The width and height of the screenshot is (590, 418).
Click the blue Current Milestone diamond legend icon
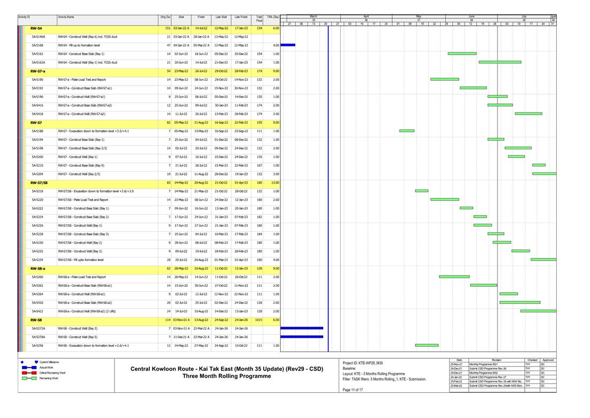tap(22, 362)
